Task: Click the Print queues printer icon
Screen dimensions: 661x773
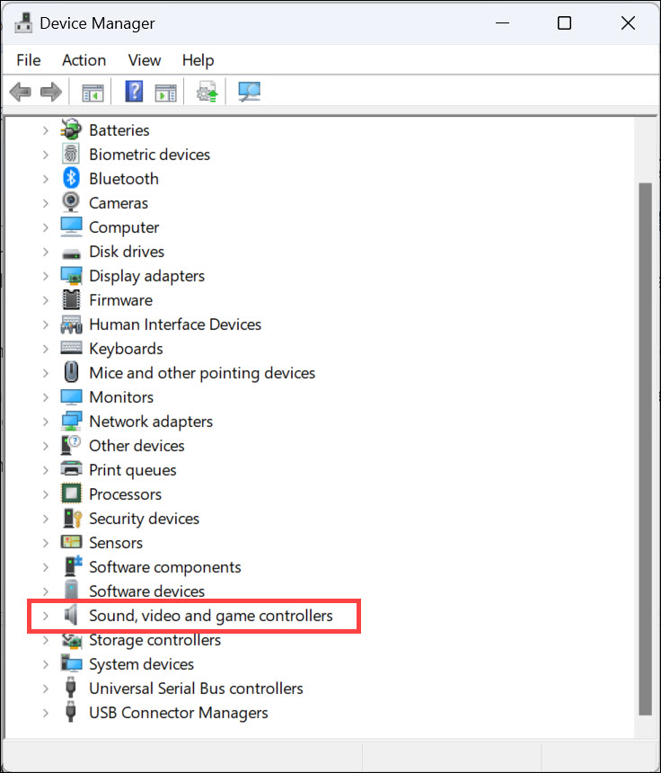Action: click(x=72, y=469)
